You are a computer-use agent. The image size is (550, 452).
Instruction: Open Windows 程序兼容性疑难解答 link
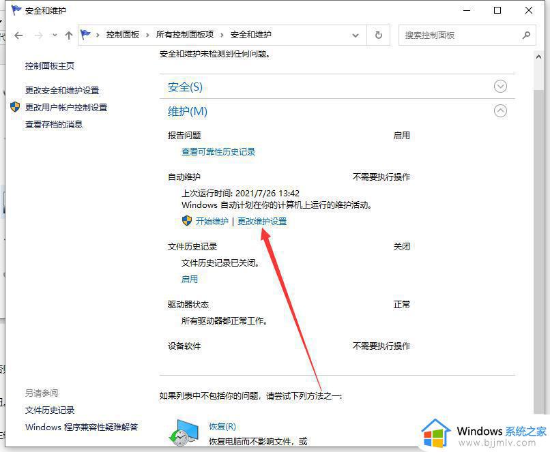click(81, 427)
